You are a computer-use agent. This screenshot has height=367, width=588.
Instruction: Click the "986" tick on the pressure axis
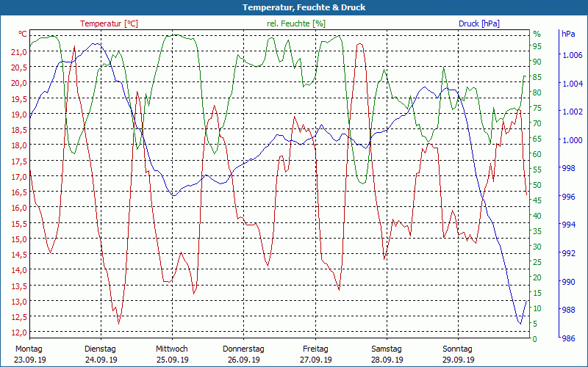point(568,338)
